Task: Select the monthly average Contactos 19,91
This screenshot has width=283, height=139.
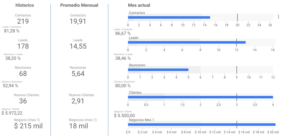Action: tap(78, 21)
